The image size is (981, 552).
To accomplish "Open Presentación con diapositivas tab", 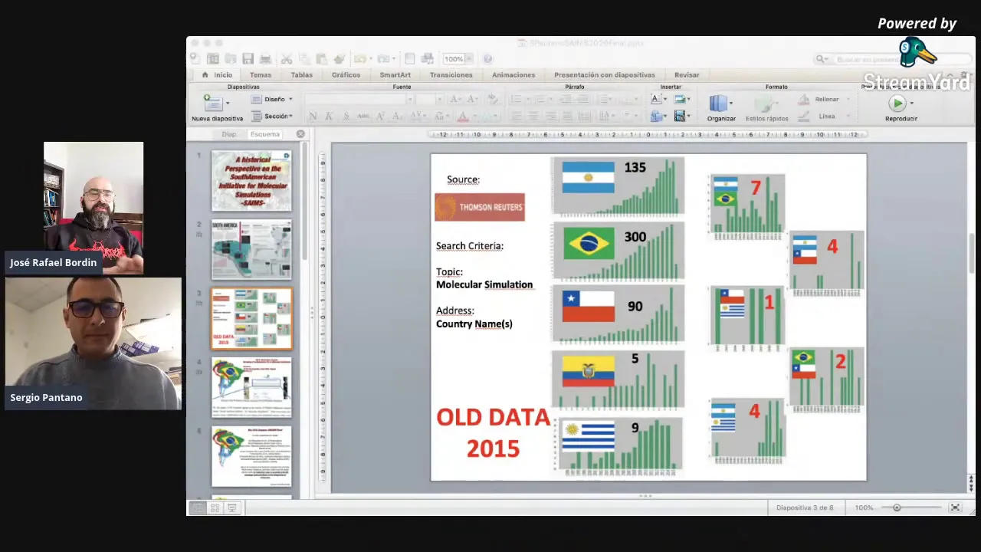I will pos(605,75).
